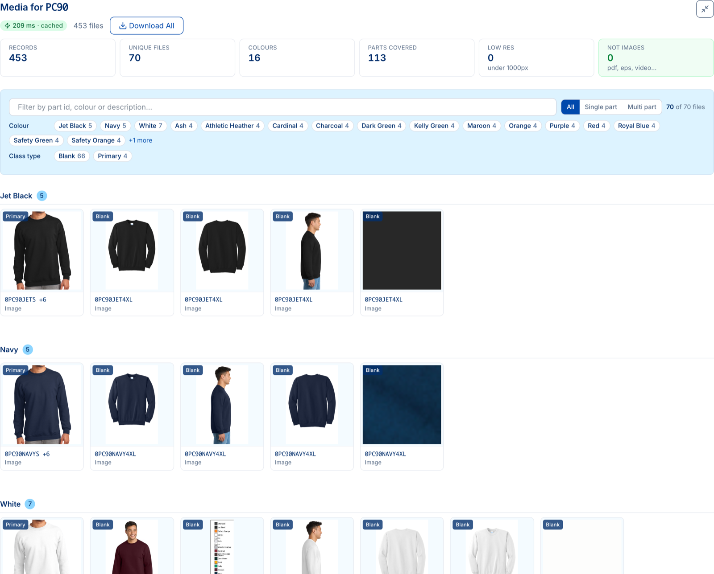Click the Parts Covered 113 stat card

pos(417,58)
